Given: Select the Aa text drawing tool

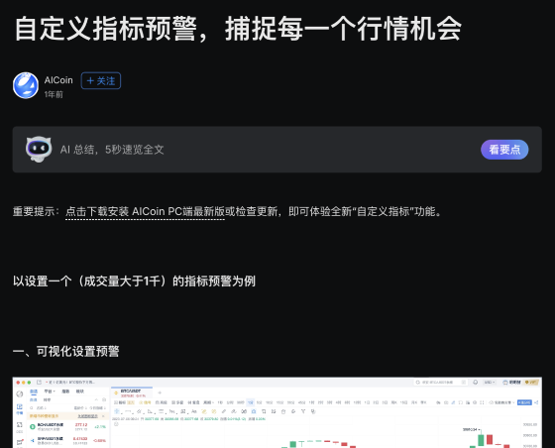Looking at the screenshot, I should [194, 411].
